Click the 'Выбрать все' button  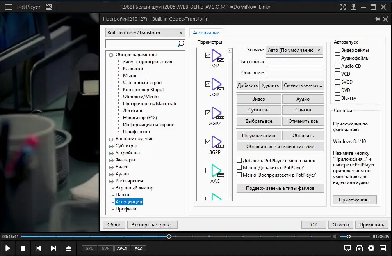point(258,121)
